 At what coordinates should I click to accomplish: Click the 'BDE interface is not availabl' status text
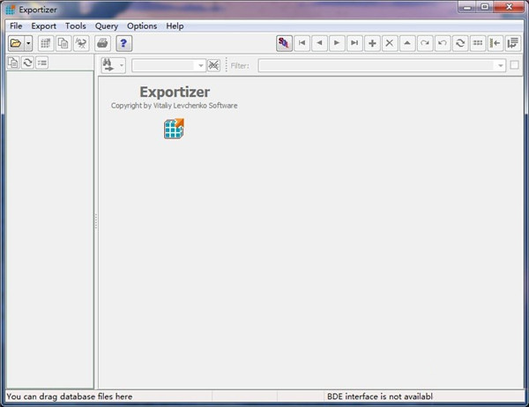380,396
